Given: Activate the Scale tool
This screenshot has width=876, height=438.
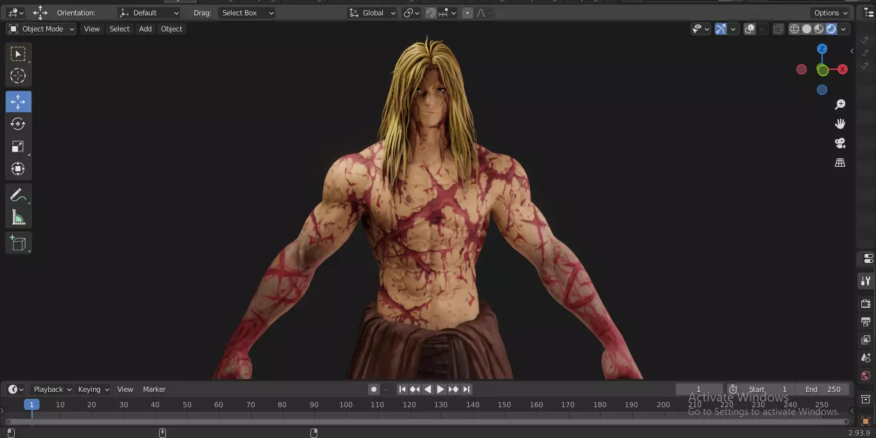Looking at the screenshot, I should 18,146.
